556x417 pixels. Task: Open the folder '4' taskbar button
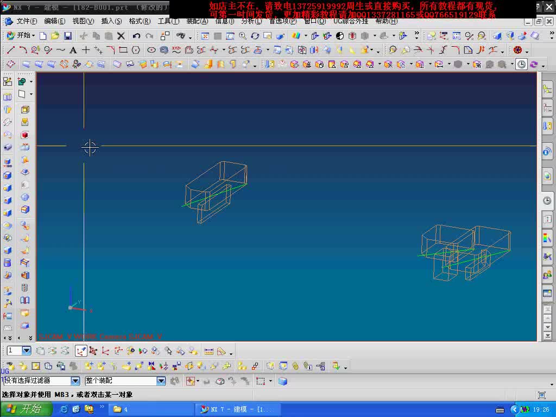(152, 409)
